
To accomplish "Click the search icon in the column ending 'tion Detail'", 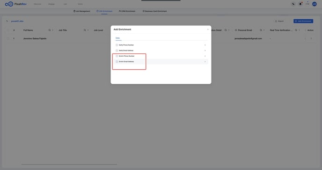I will click(226, 30).
